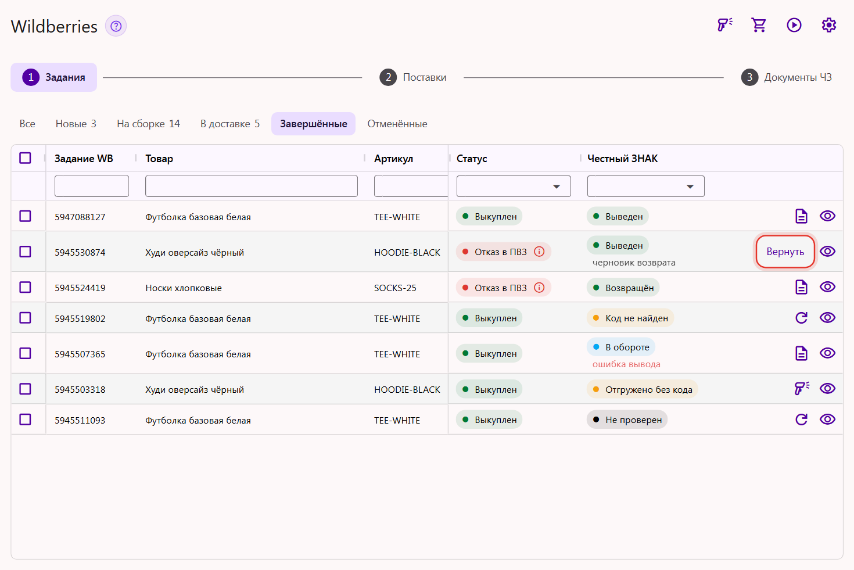
Task: Check the row for task 5945530874
Action: 25,252
